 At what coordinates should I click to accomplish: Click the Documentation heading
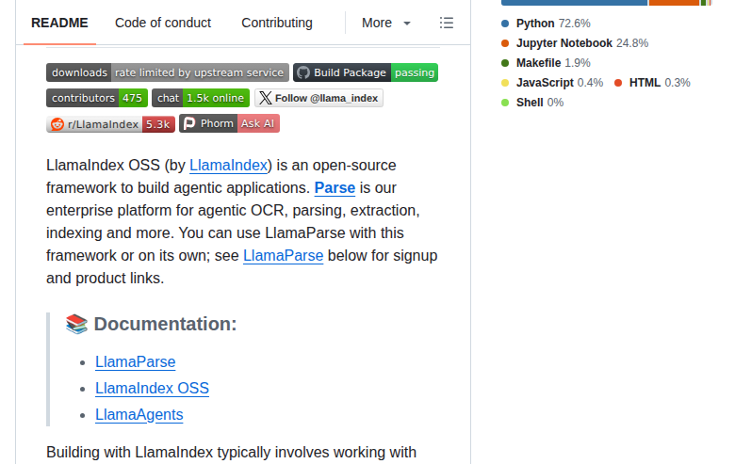click(x=165, y=324)
